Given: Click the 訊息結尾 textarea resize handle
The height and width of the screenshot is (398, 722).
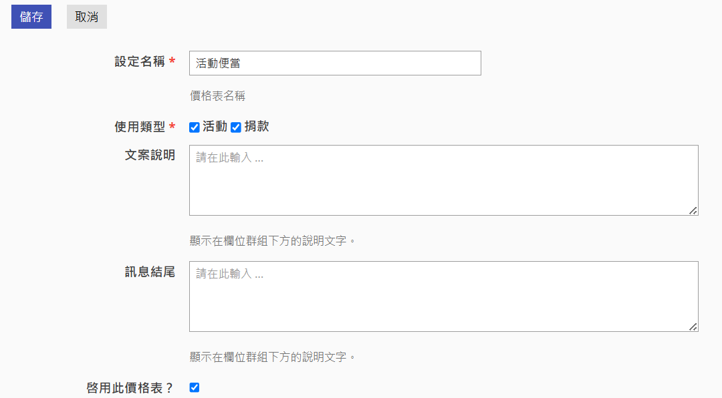Looking at the screenshot, I should [693, 327].
